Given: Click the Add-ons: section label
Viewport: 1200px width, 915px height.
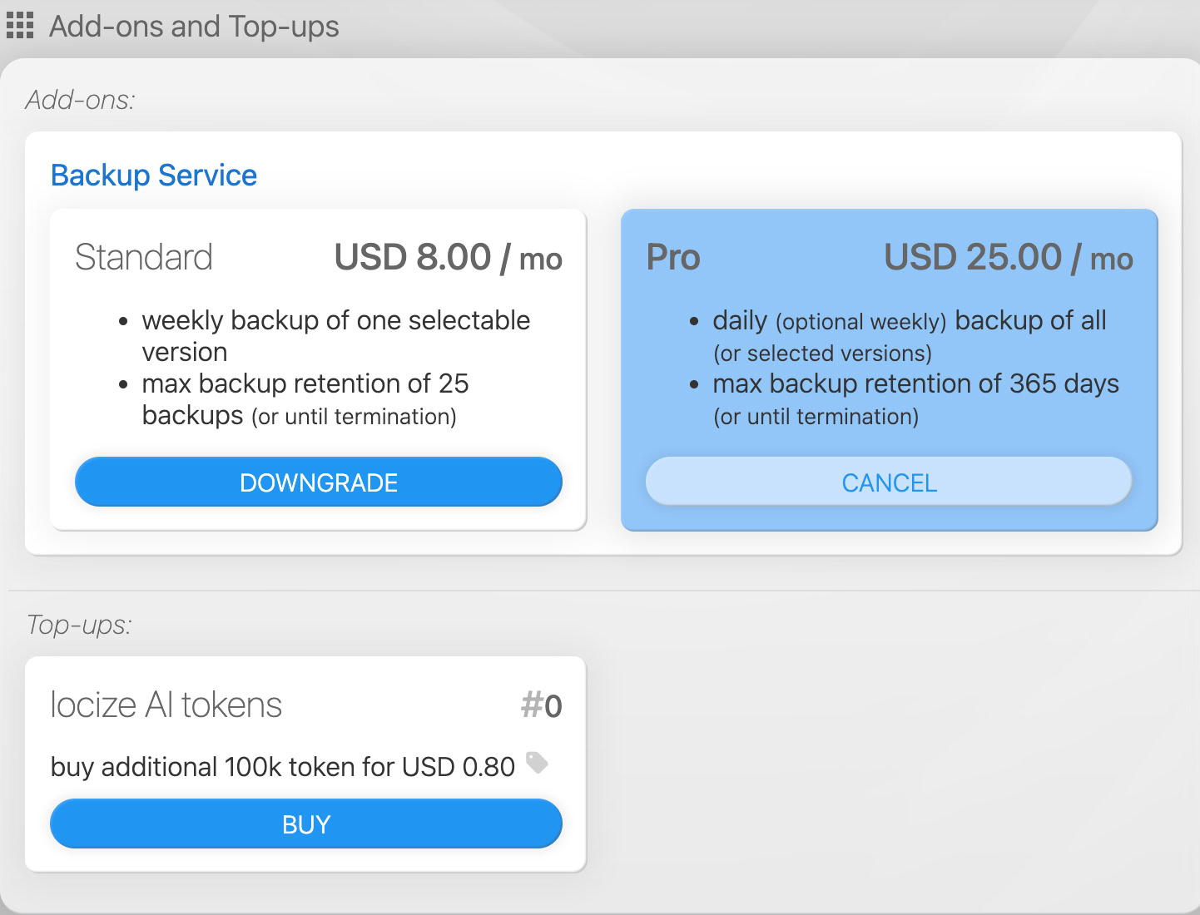Looking at the screenshot, I should [80, 100].
